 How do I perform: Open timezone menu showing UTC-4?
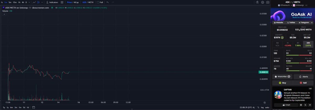[x=247, y=107]
